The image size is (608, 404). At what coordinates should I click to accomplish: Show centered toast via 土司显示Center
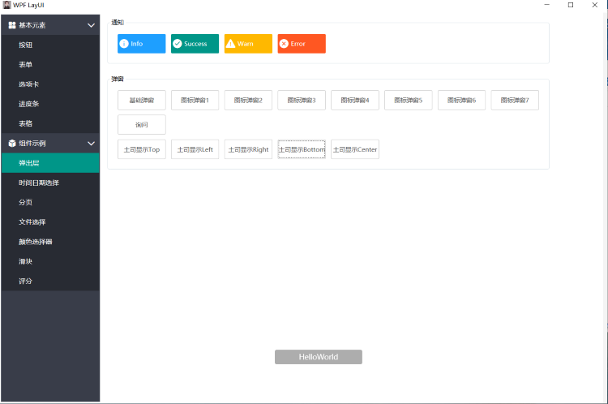[355, 149]
